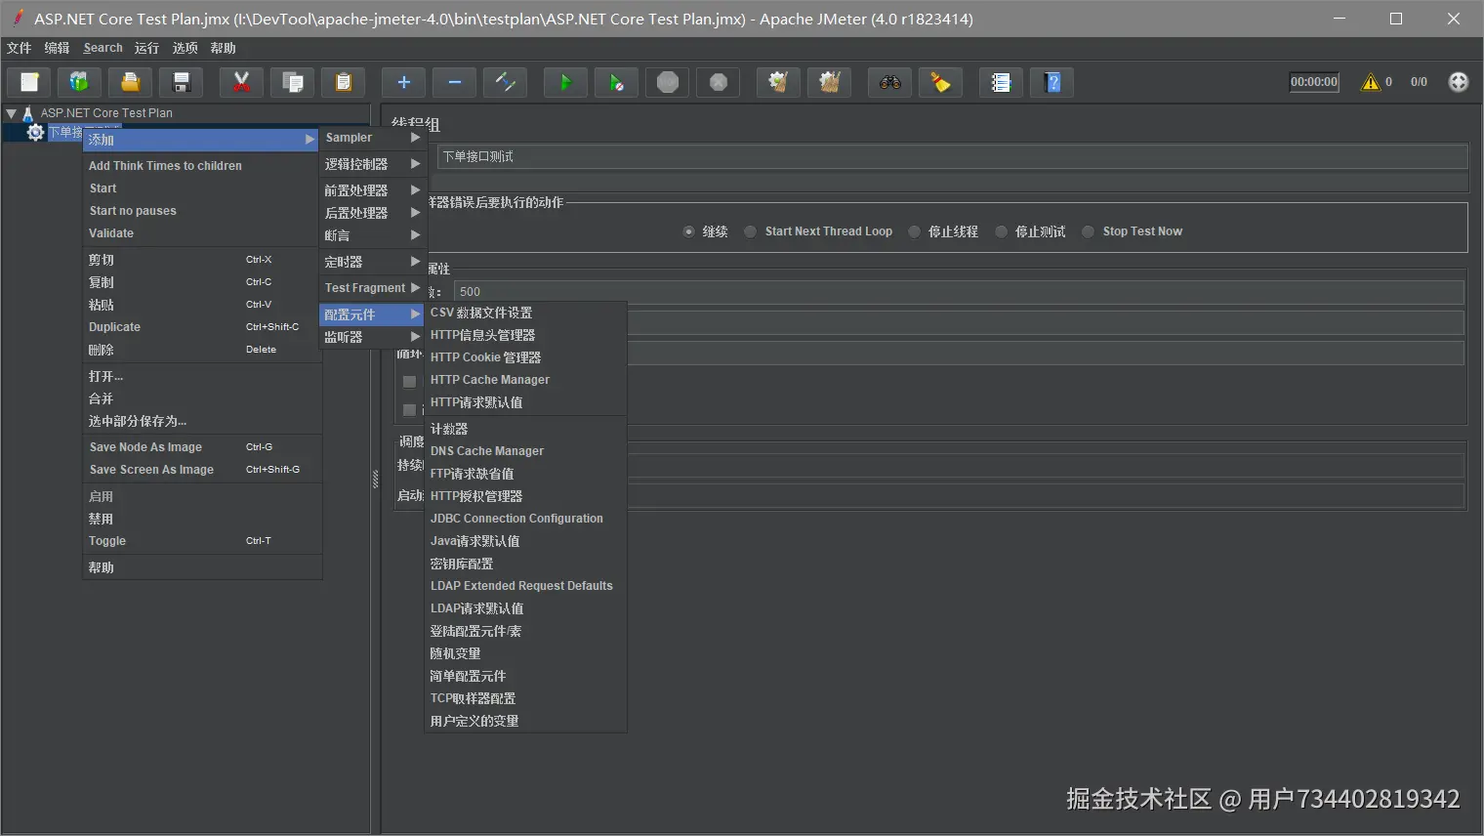Image resolution: width=1484 pixels, height=836 pixels.
Task: Choose HTTP Cache Manager from submenu
Action: (x=526, y=380)
